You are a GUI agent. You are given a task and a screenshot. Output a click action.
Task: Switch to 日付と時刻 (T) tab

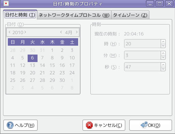pyautogui.click(x=20, y=15)
